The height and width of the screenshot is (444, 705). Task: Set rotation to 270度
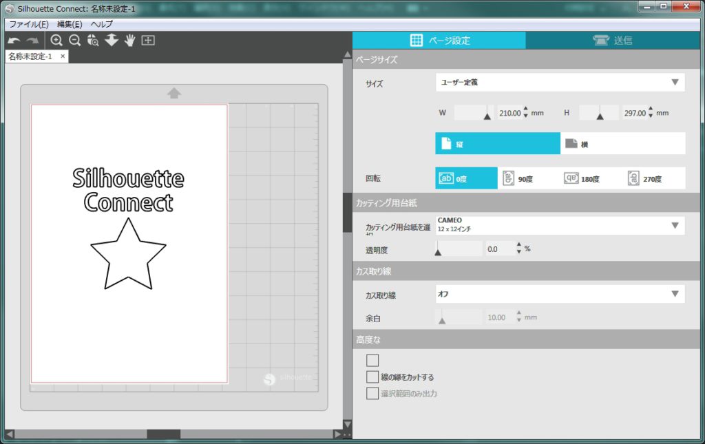654,178
